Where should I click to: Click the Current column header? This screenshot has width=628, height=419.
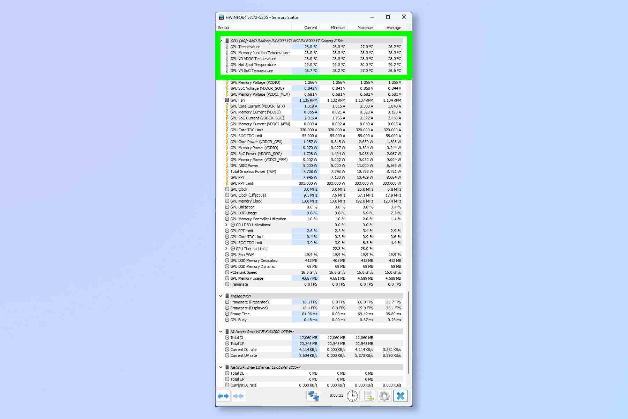point(306,28)
